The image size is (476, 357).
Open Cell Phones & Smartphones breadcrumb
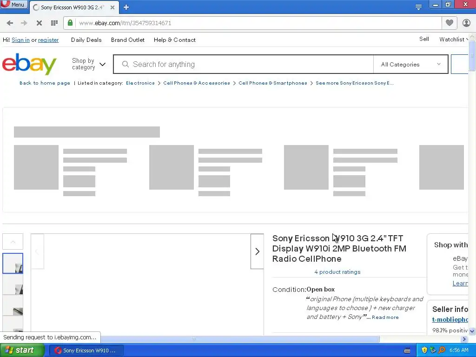[x=272, y=83]
